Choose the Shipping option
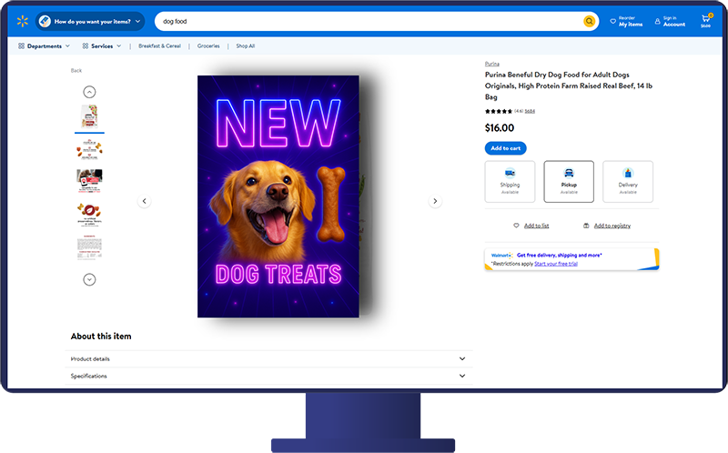The height and width of the screenshot is (453, 728). 510,182
